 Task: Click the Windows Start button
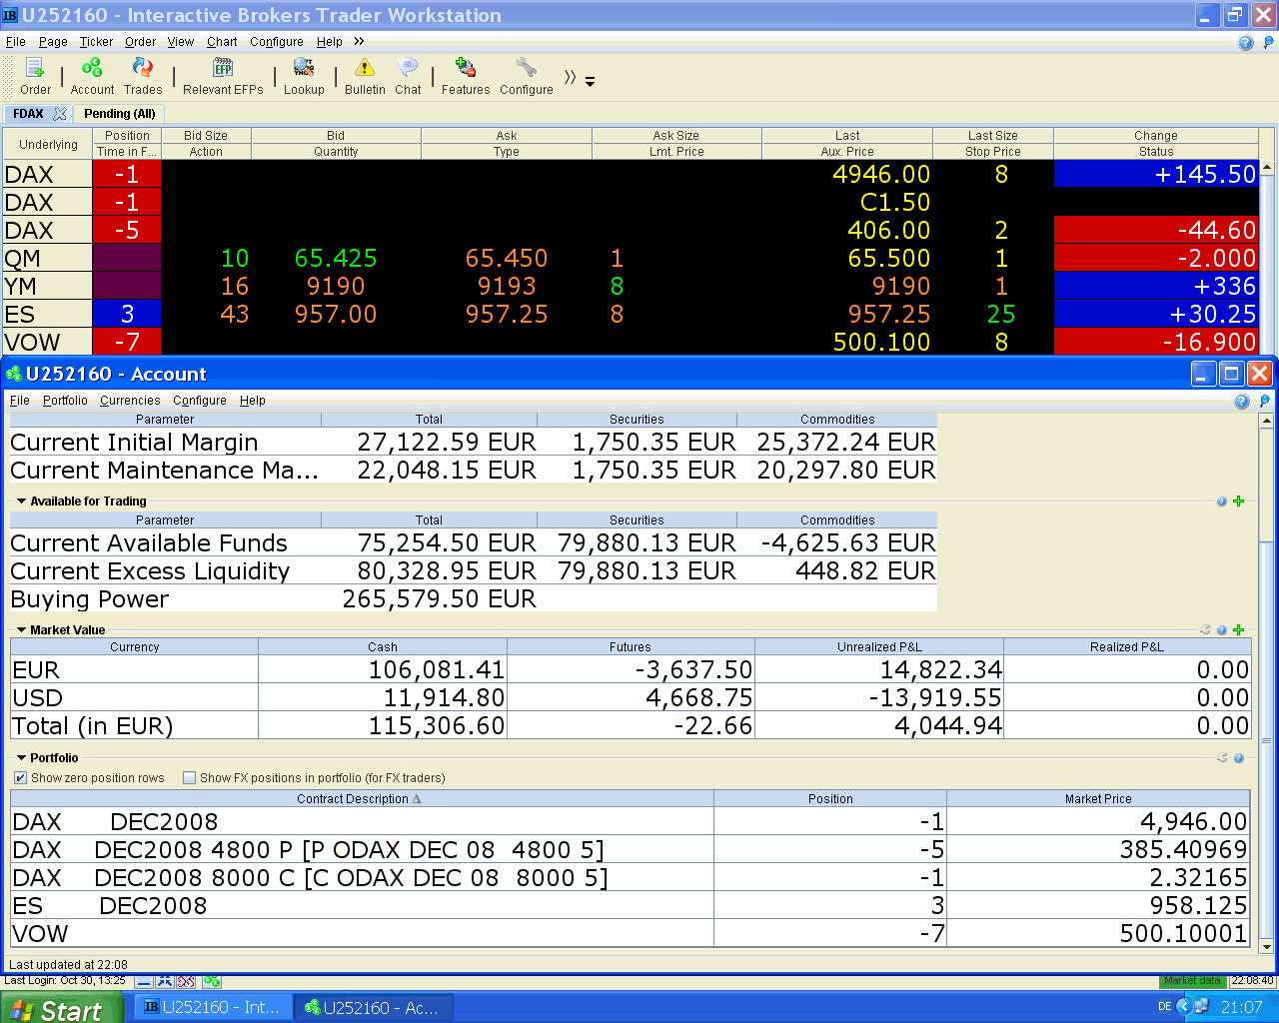click(60, 1009)
